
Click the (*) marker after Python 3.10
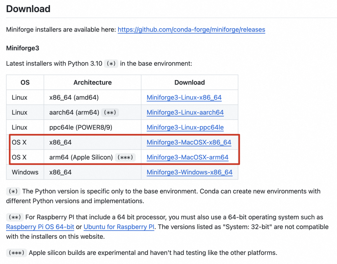(x=111, y=64)
